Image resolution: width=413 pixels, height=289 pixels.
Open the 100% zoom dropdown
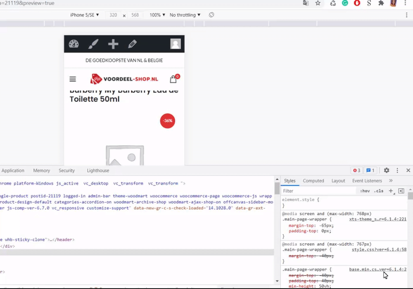[x=157, y=15]
